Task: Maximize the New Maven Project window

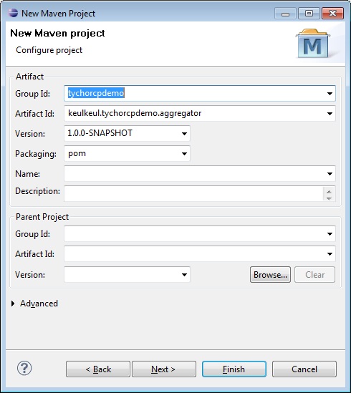Action: [309, 14]
